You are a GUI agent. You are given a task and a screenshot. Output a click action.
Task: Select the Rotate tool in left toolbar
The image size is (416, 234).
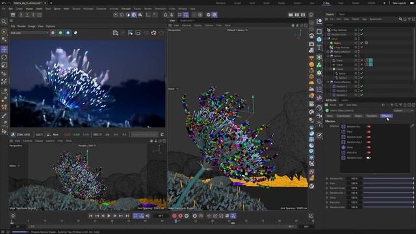click(x=5, y=57)
